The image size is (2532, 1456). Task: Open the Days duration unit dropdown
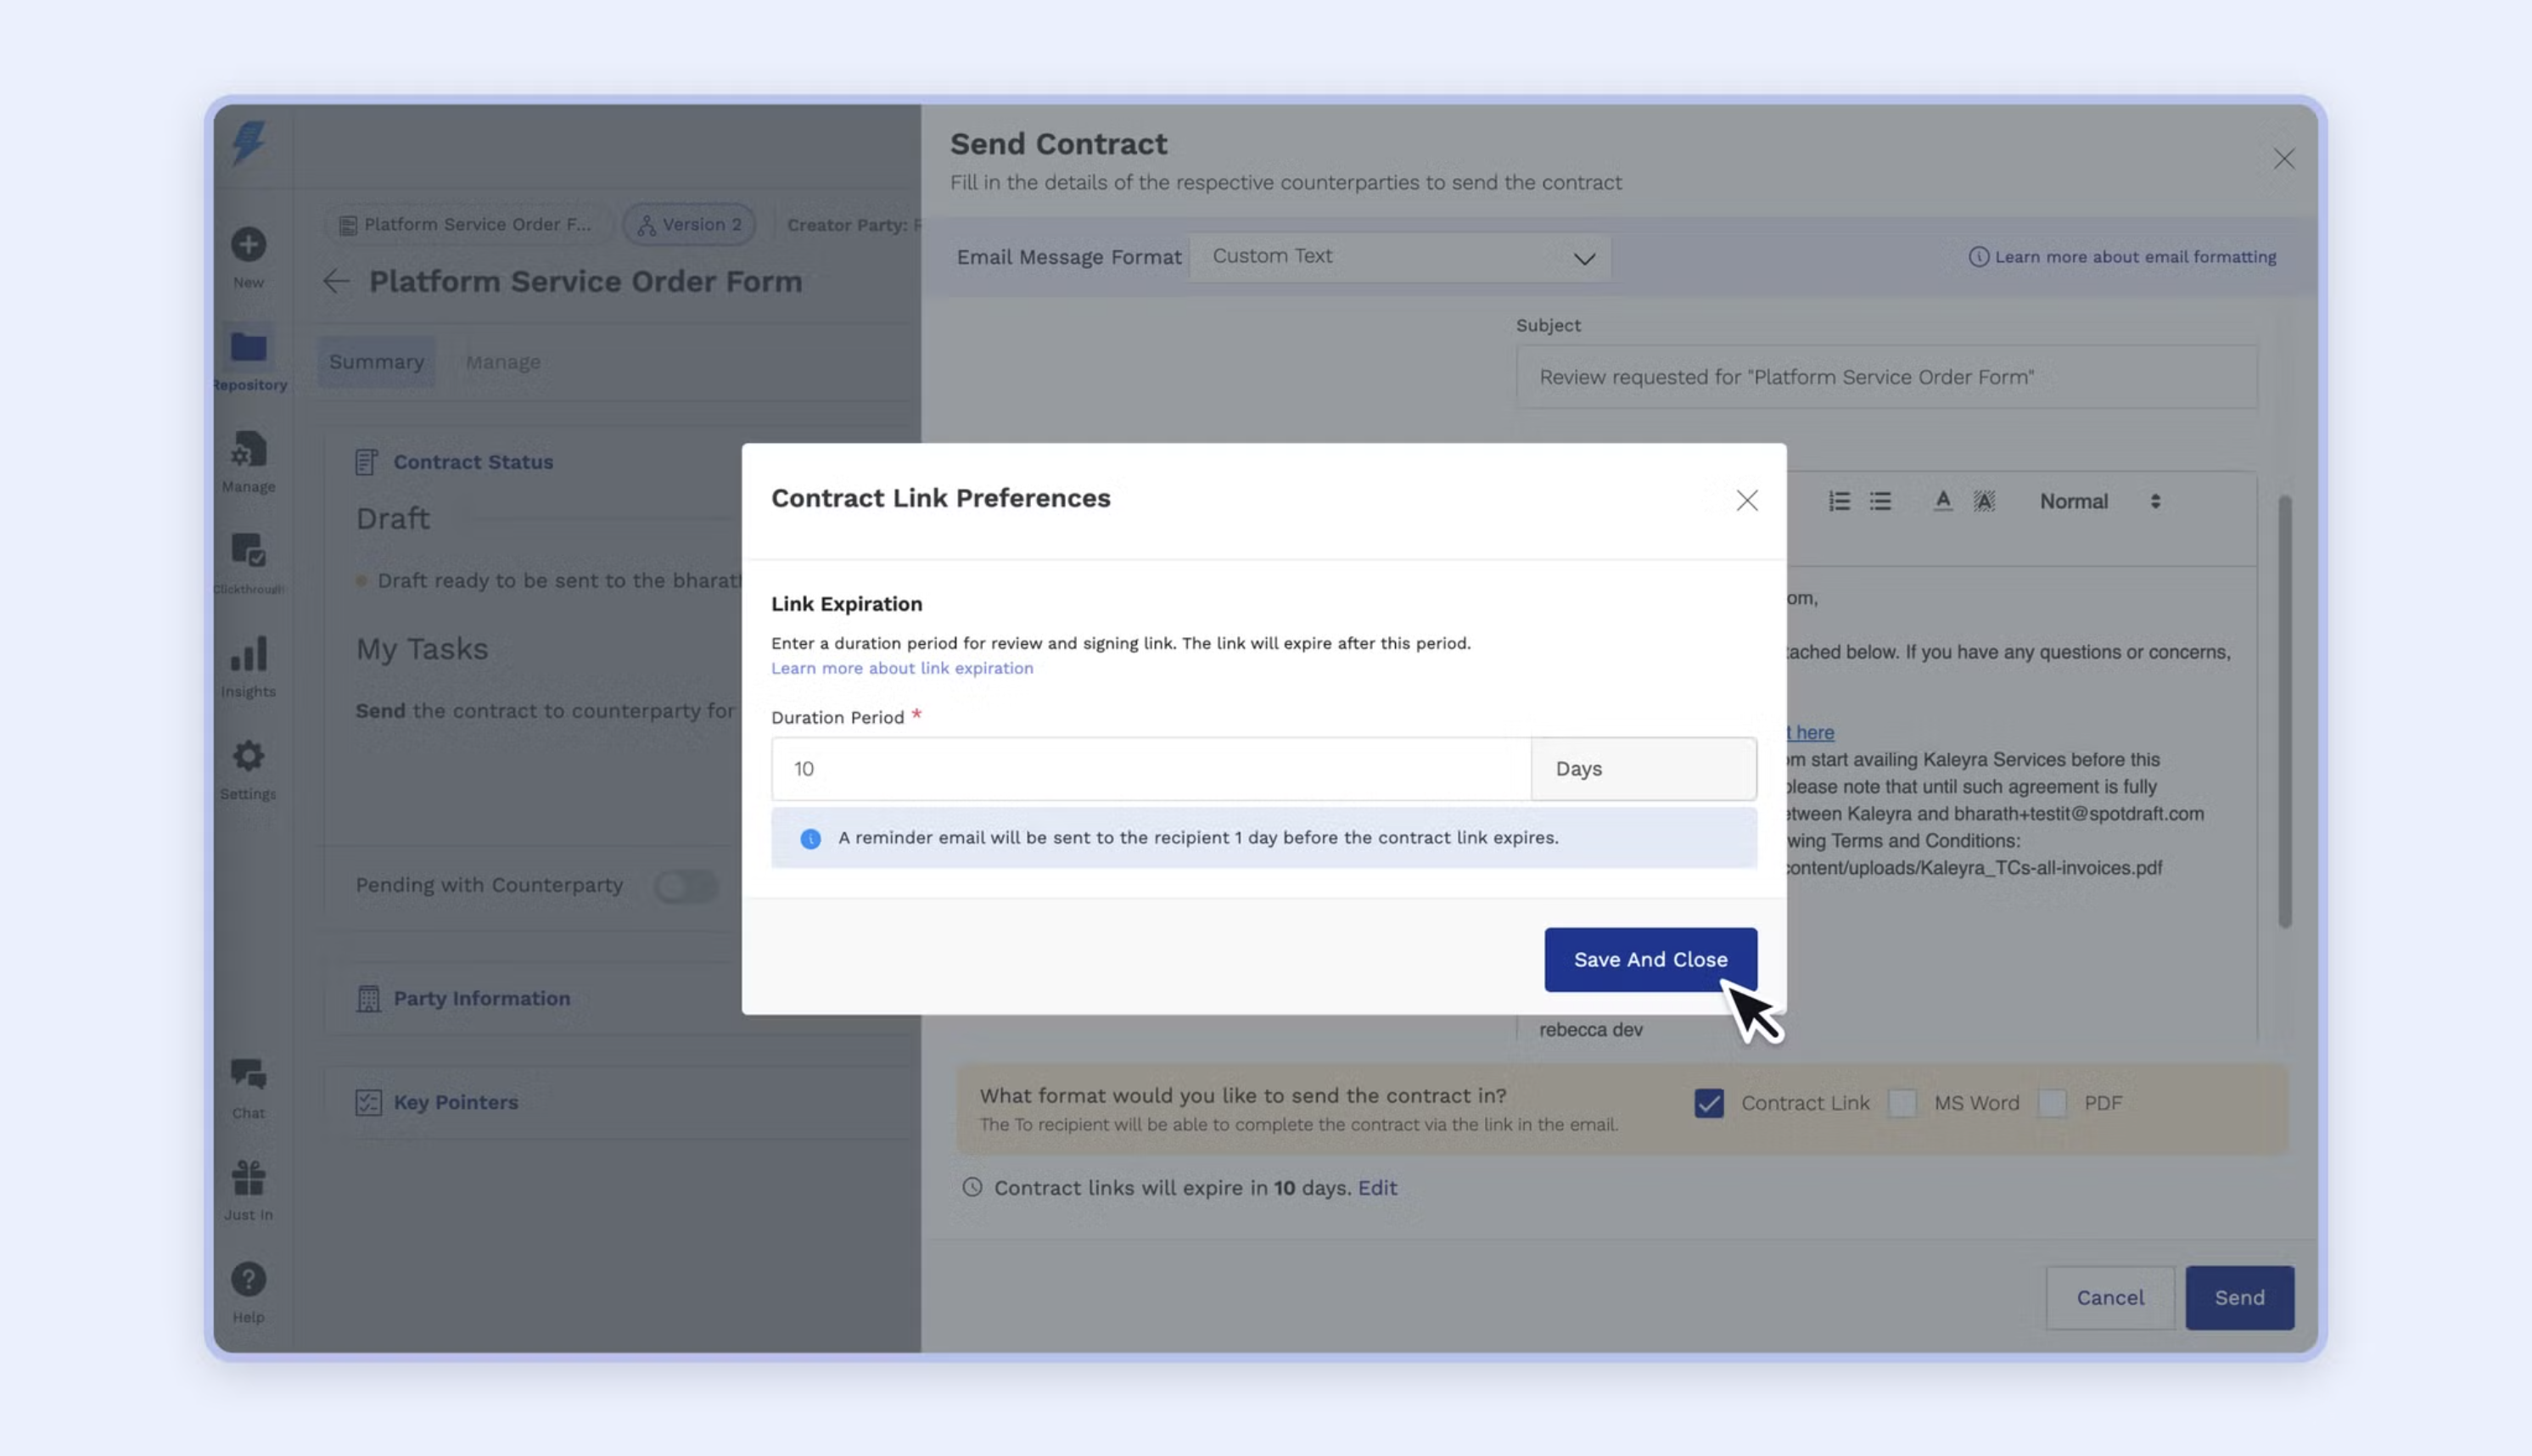point(1642,769)
